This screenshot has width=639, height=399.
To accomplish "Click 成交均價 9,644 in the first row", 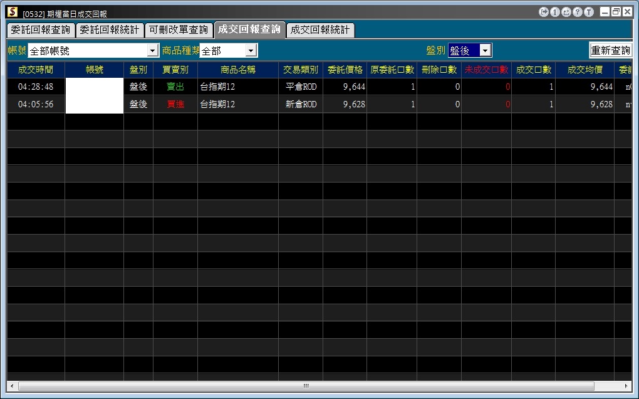I will [x=584, y=87].
